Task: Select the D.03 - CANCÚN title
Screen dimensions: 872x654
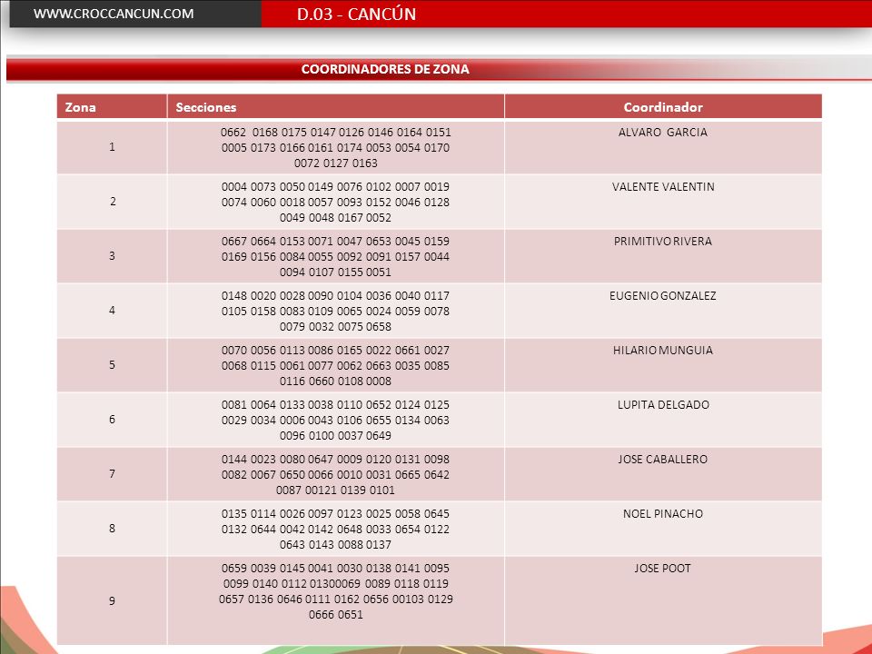Action: (x=356, y=14)
